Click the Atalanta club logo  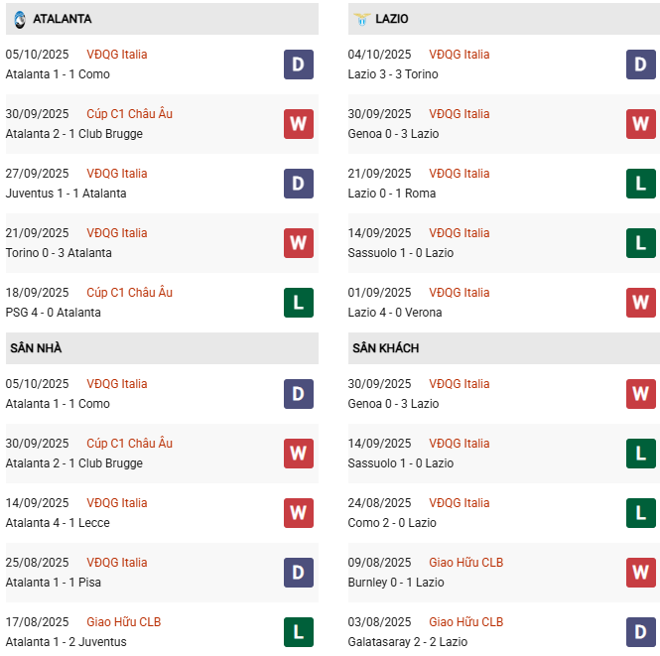(18, 19)
